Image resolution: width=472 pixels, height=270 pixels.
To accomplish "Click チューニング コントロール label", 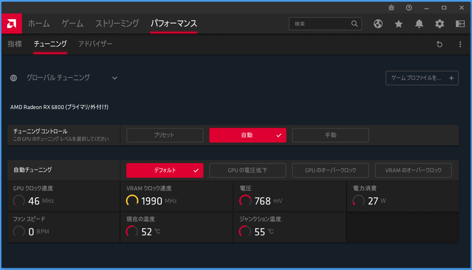I will point(40,131).
